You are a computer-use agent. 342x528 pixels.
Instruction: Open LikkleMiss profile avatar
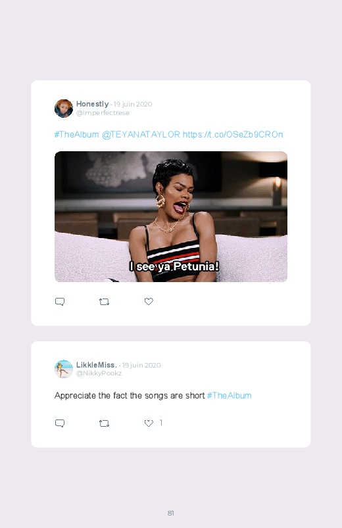tap(64, 369)
